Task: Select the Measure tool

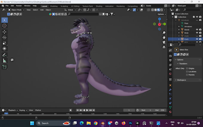Action: pyautogui.click(x=4, y=61)
